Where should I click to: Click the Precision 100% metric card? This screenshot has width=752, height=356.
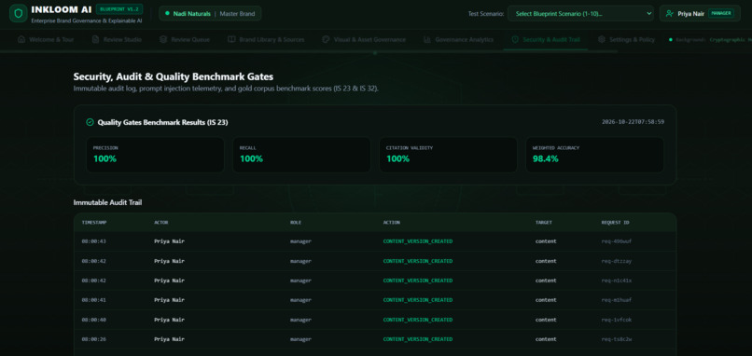pyautogui.click(x=155, y=155)
